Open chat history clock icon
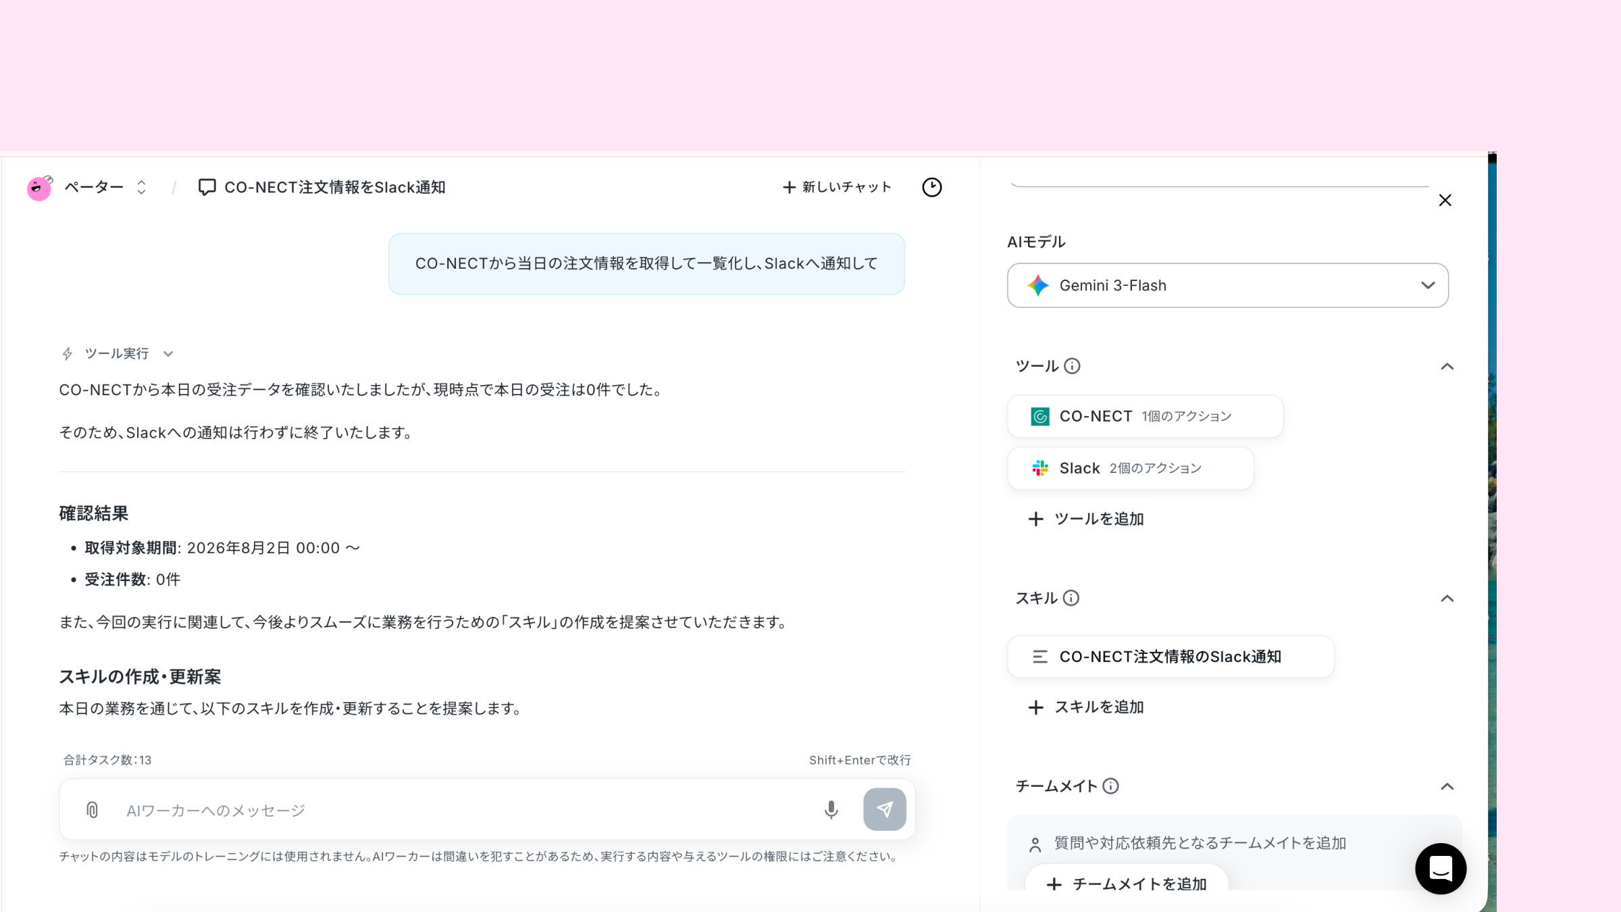 [x=931, y=187]
